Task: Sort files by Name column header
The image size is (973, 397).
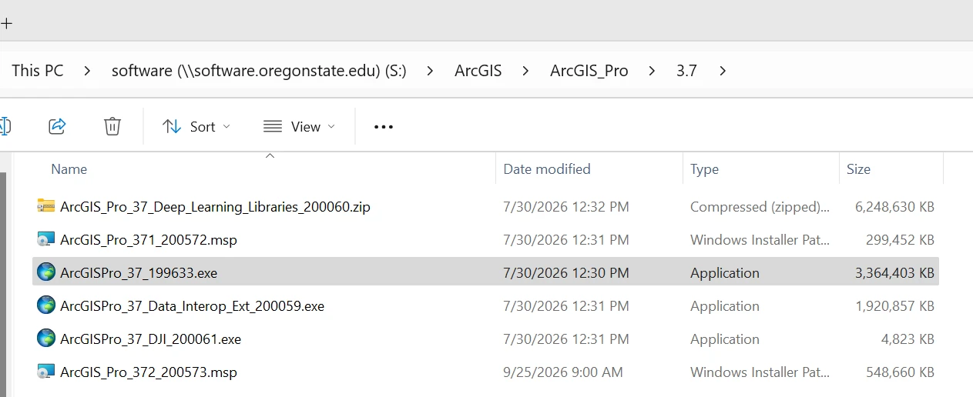Action: point(69,168)
